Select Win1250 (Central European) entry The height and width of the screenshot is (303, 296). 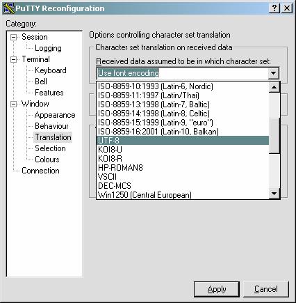click(183, 195)
